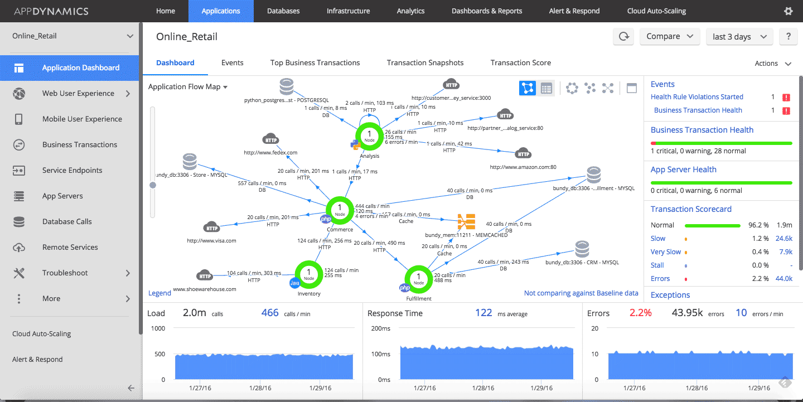The height and width of the screenshot is (402, 803).
Task: Collapse the sidebar with the back arrow
Action: (130, 388)
